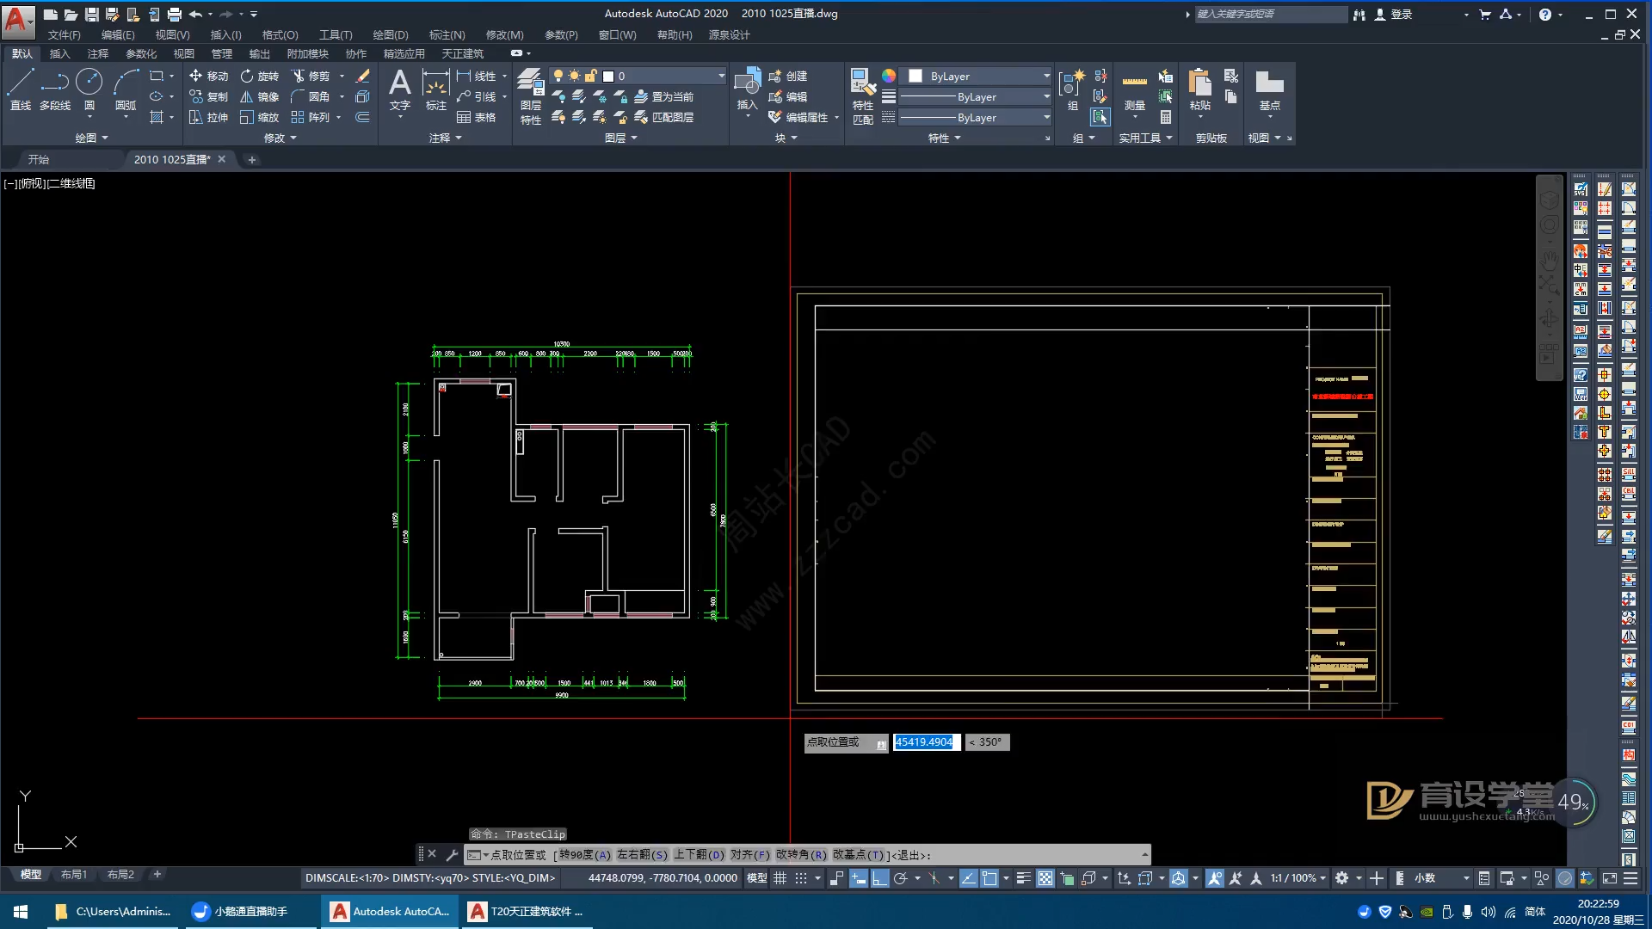1652x929 pixels.
Task: Toggle object snap tracking in status bar
Action: coord(968,878)
